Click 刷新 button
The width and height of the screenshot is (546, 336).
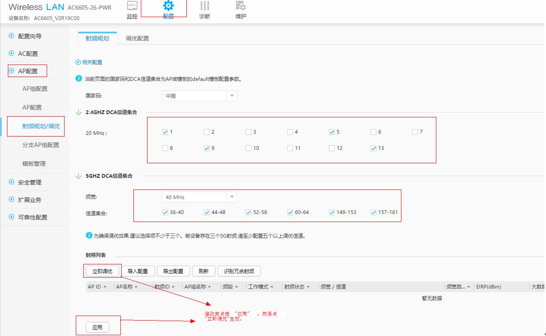click(204, 271)
